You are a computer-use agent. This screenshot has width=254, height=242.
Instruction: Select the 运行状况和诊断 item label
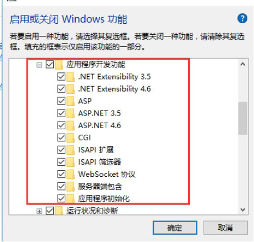pyautogui.click(x=92, y=211)
